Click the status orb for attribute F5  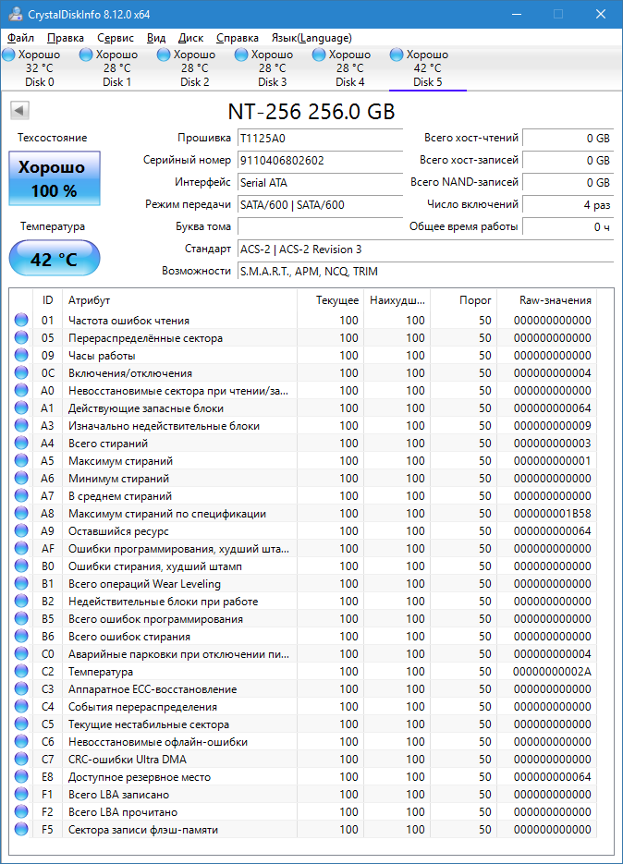[x=21, y=829]
